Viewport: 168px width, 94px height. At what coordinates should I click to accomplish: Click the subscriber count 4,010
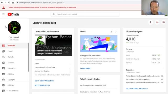click(x=131, y=39)
